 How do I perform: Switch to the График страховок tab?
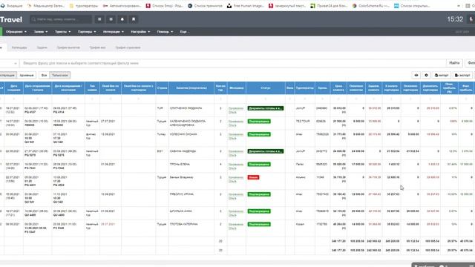(128, 47)
